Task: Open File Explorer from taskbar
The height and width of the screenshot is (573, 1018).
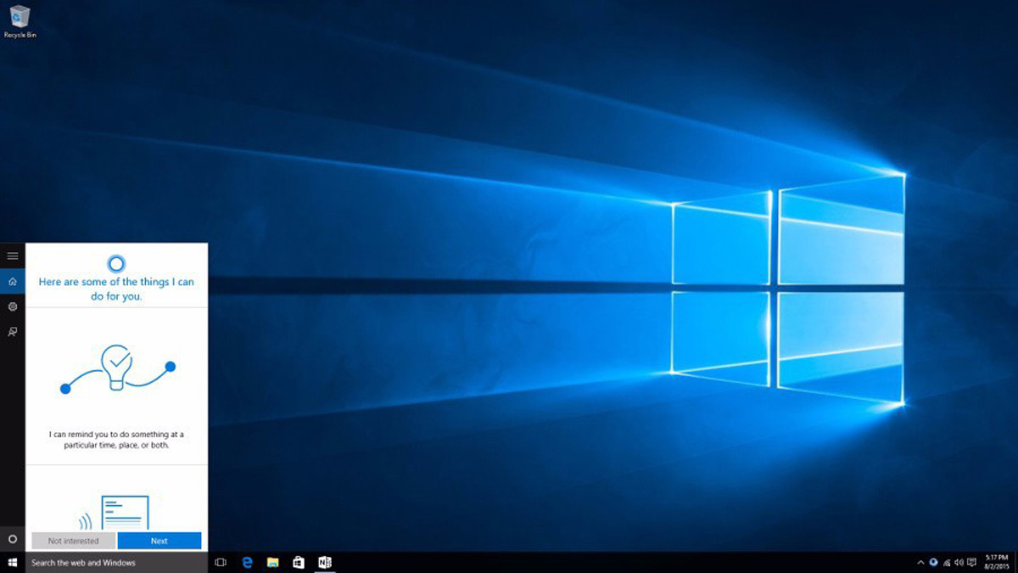Action: [x=273, y=563]
